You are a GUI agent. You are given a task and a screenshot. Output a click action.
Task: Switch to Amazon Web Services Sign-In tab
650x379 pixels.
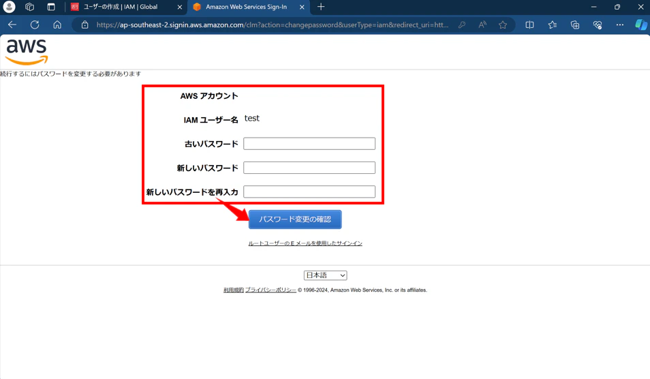[248, 7]
